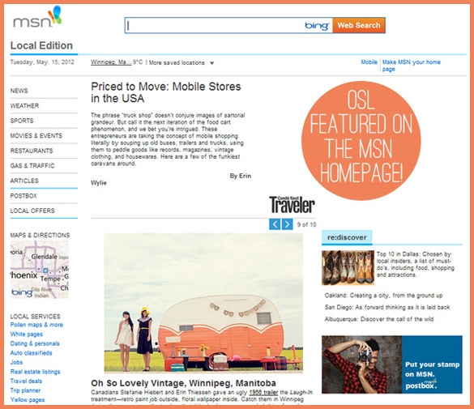Viewport: 474px width, 409px height.
Task: Click the Priced to Move headline
Action: [166, 92]
